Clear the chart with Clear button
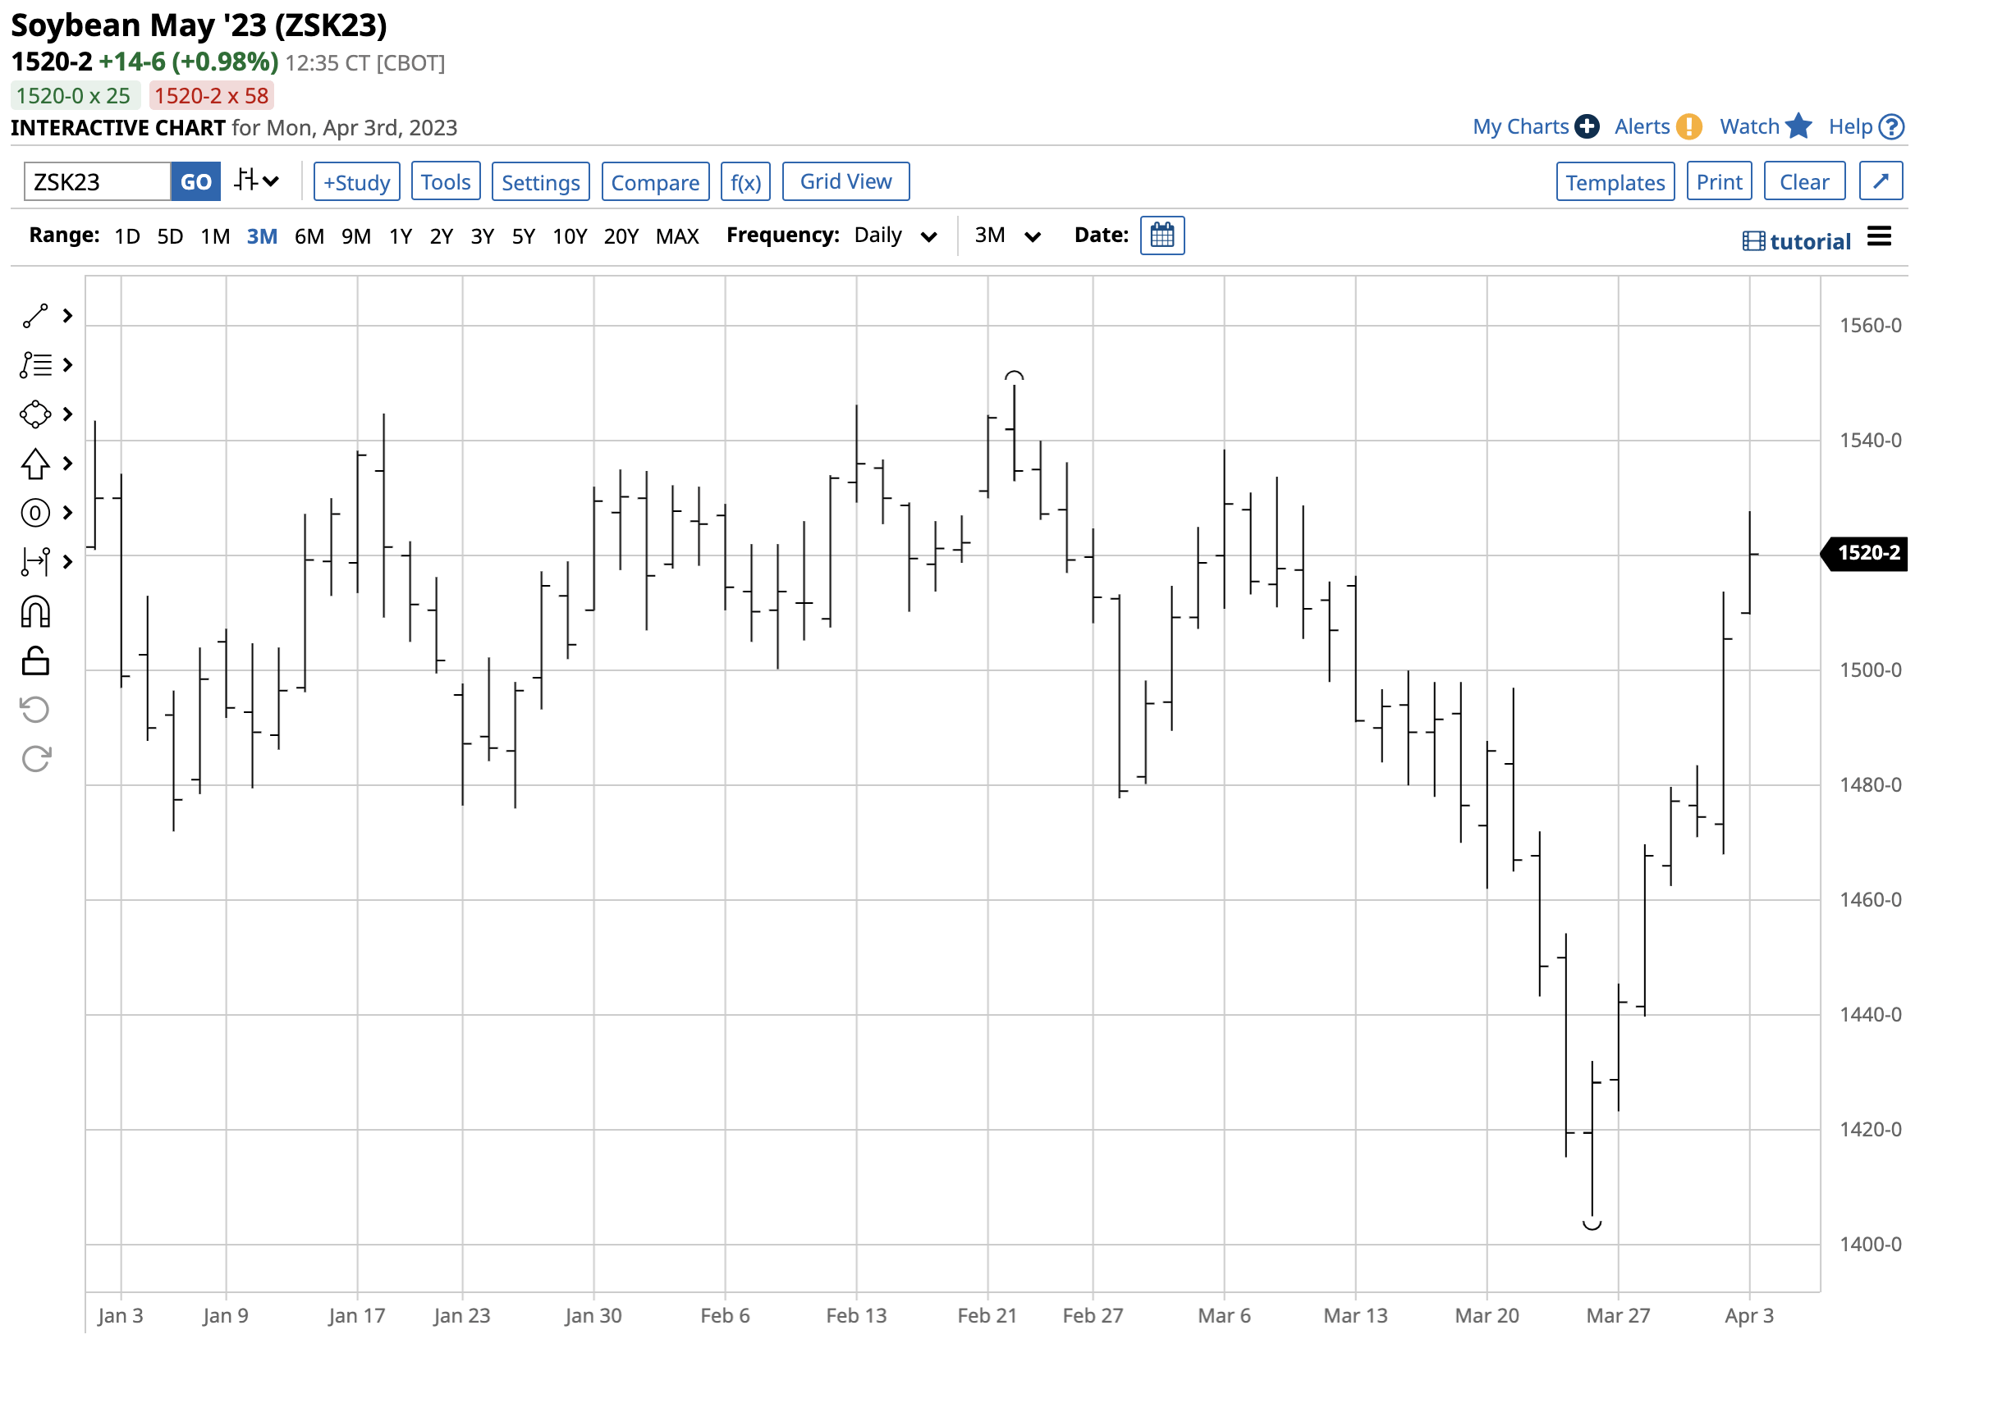The height and width of the screenshot is (1426, 1993). [x=1804, y=182]
